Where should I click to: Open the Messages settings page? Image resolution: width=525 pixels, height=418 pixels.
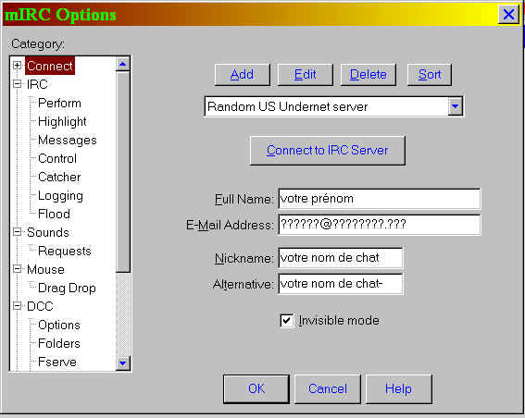tap(68, 141)
